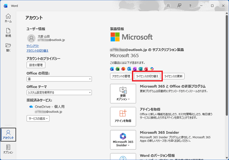
Task: Click the Microsoft 365 と Office の更新プログラム heading
Action: pyautogui.click(x=173, y=86)
